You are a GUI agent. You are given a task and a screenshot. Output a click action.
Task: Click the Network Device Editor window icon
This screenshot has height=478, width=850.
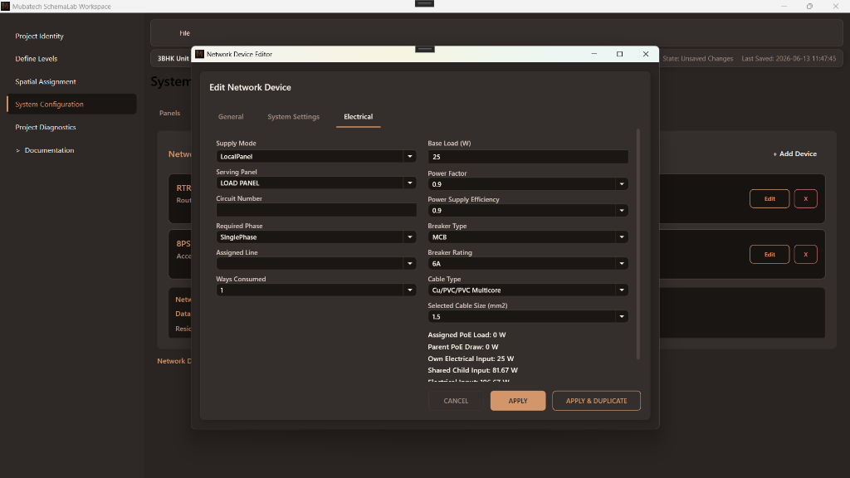199,54
